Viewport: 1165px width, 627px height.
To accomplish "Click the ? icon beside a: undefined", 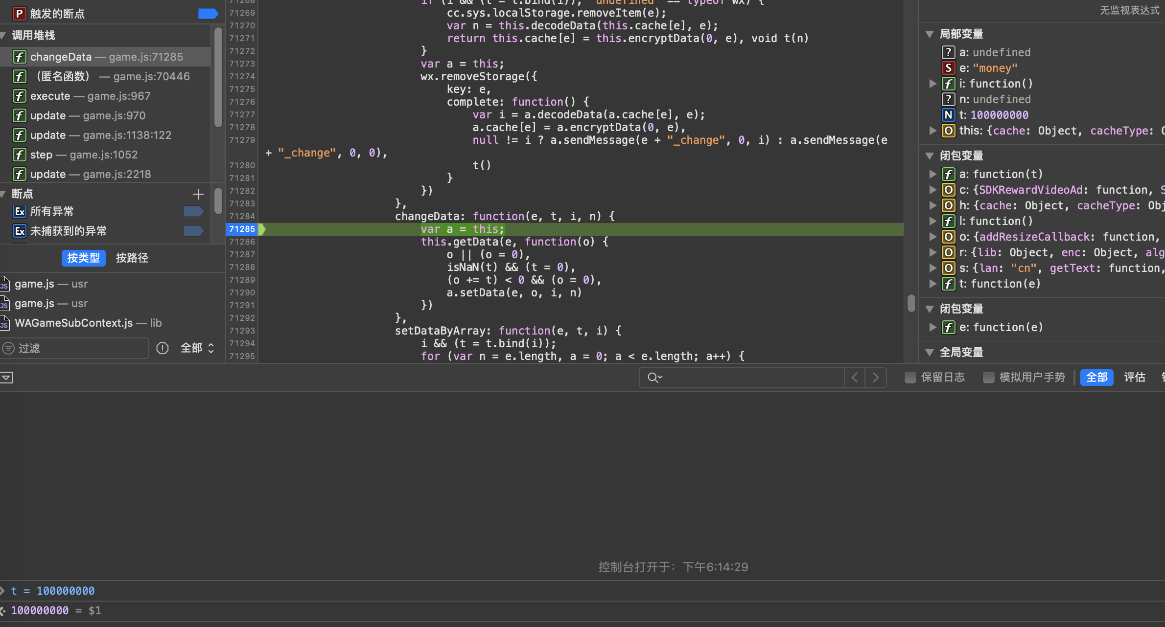I will pos(948,52).
